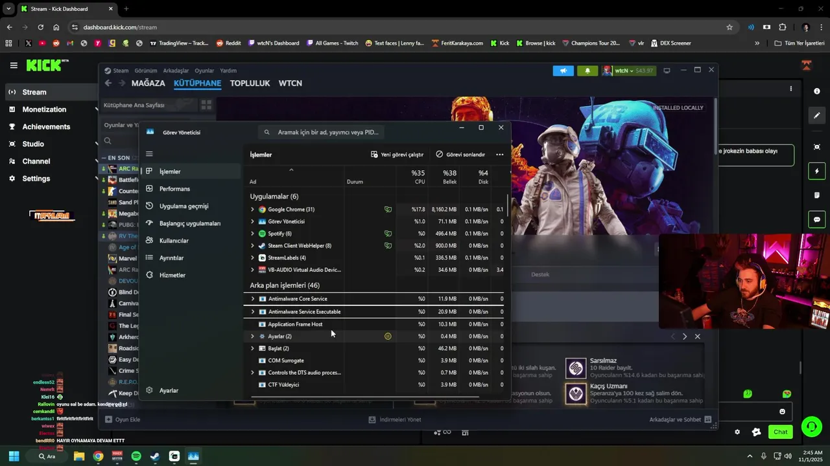Open Başlangıç uygulamaları in Task Manager
The image size is (830, 466).
[190, 223]
